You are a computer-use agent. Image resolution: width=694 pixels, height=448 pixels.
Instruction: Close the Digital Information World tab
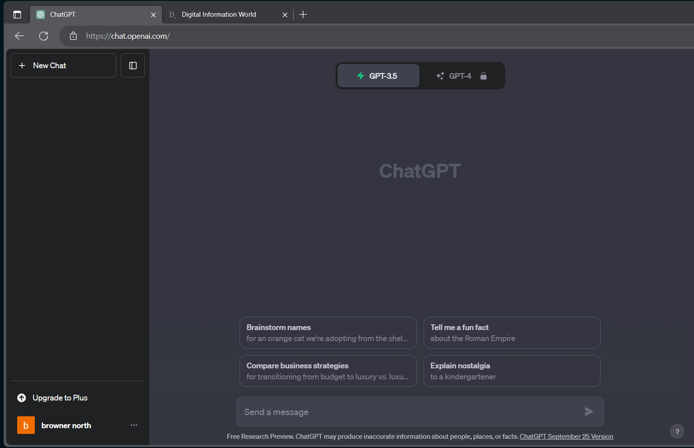tap(285, 15)
